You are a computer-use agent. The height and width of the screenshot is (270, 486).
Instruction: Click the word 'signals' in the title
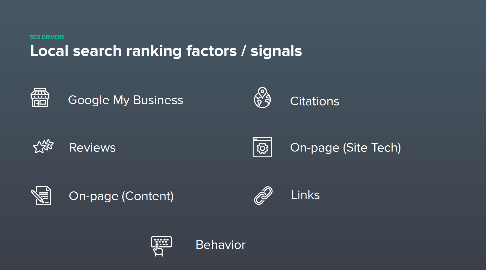[x=276, y=51]
